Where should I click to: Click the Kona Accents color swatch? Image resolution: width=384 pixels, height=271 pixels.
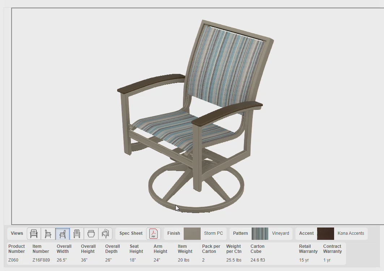325,234
